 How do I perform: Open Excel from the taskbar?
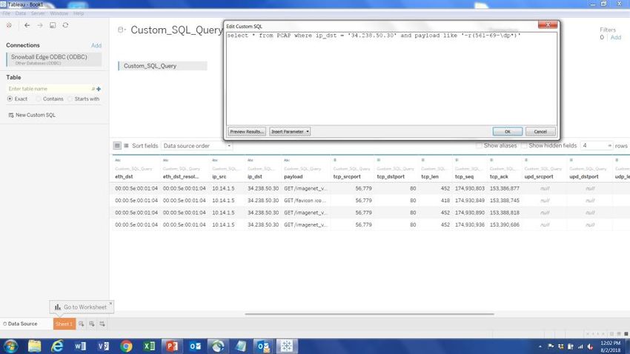pyautogui.click(x=149, y=346)
